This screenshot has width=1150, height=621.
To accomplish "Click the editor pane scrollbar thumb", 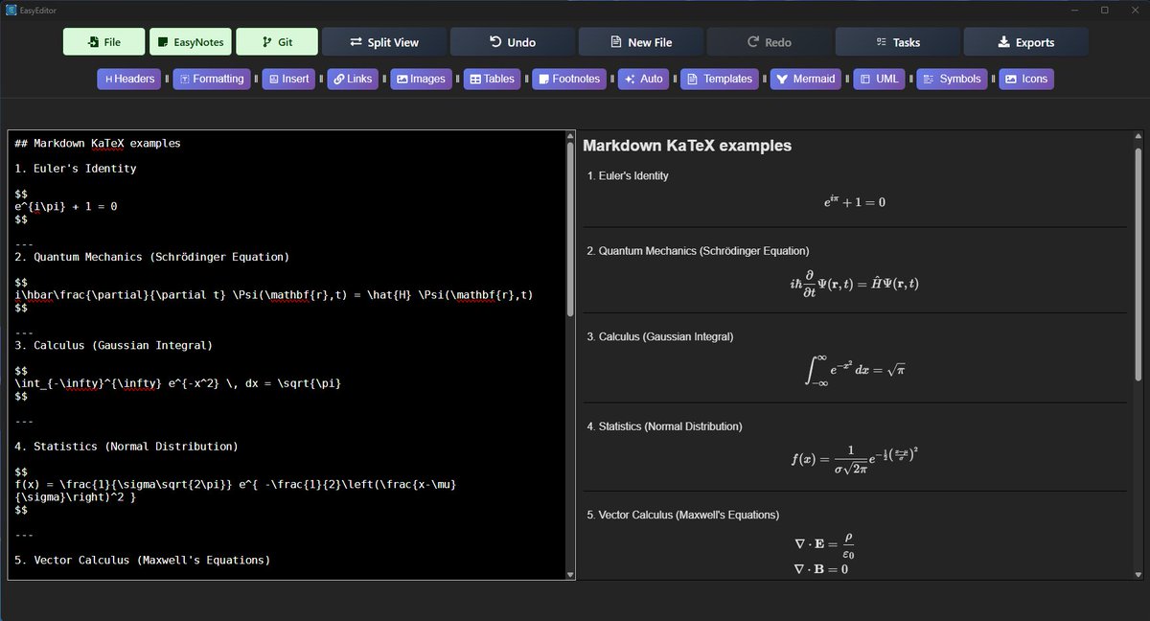I will coord(571,230).
